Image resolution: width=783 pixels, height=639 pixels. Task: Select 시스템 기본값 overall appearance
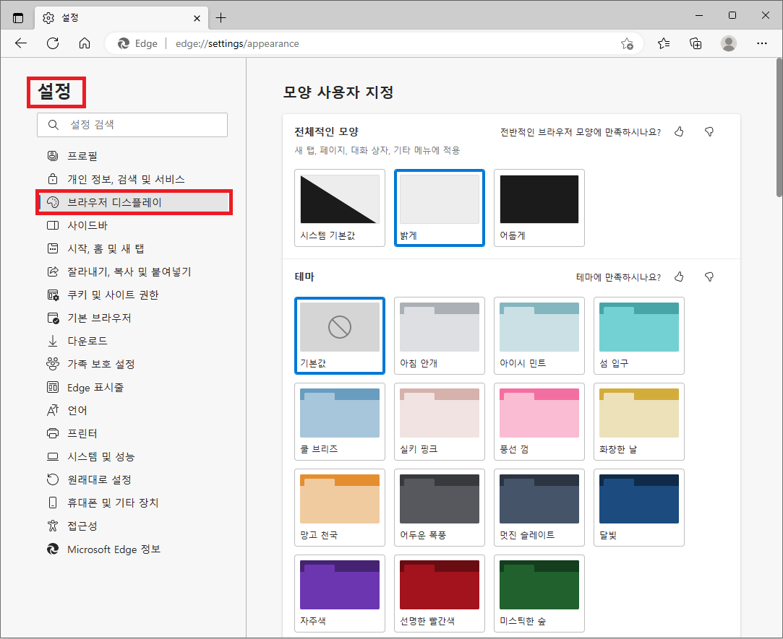(340, 208)
